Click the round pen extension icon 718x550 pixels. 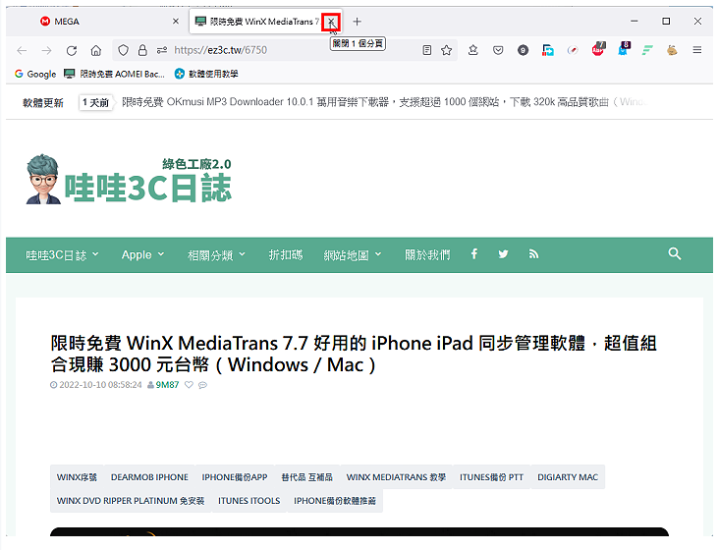click(573, 50)
